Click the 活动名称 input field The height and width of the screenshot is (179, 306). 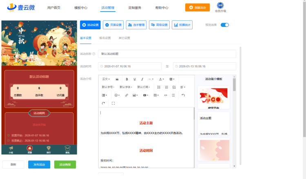click(167, 54)
